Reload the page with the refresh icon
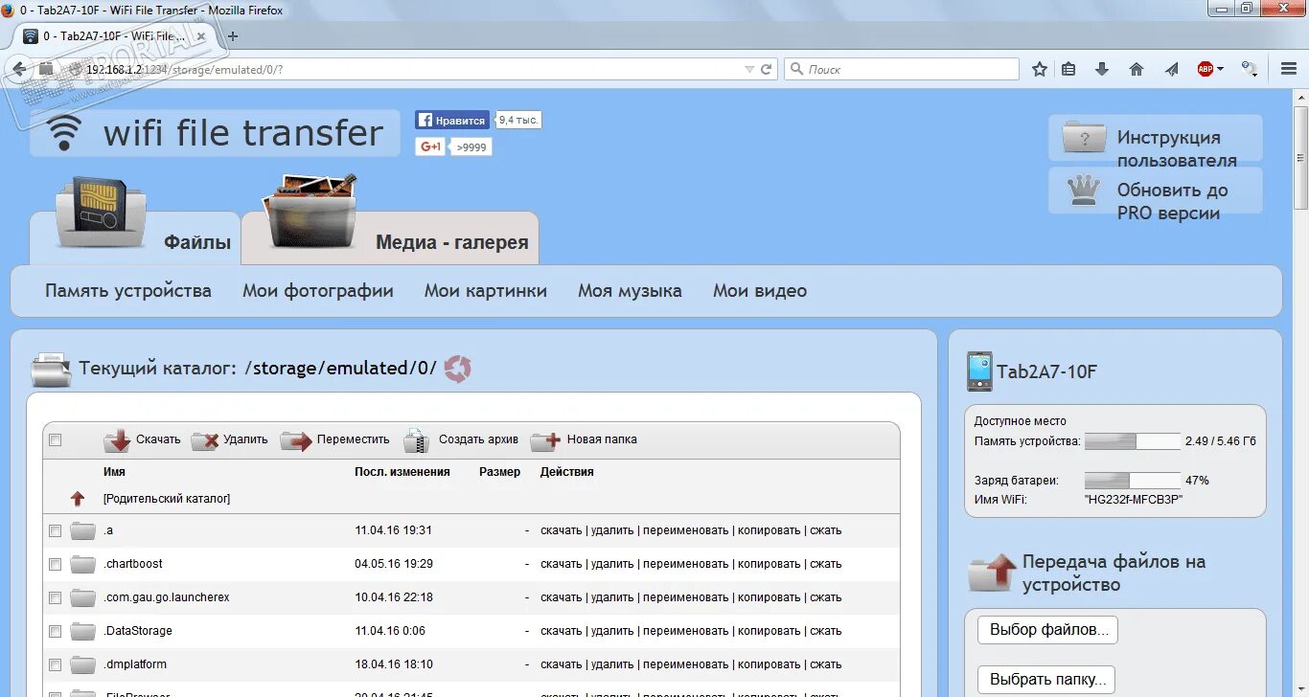Image resolution: width=1309 pixels, height=697 pixels. (767, 69)
